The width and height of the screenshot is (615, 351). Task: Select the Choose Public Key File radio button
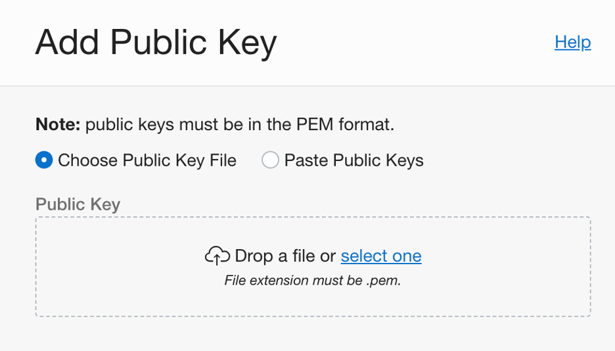[x=44, y=160]
